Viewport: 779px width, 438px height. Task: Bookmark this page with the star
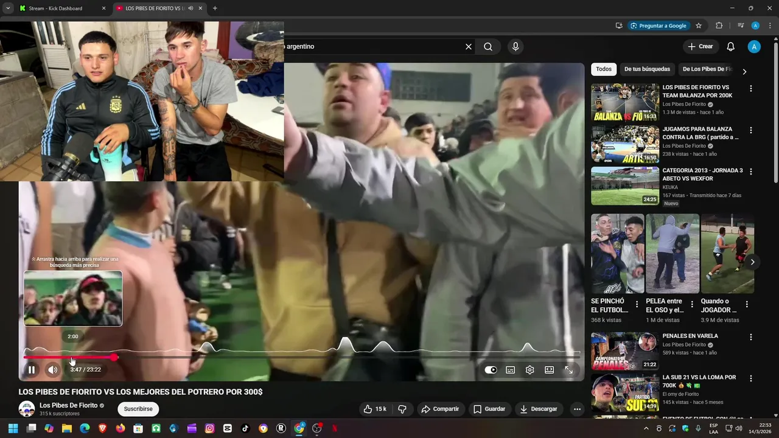point(699,26)
